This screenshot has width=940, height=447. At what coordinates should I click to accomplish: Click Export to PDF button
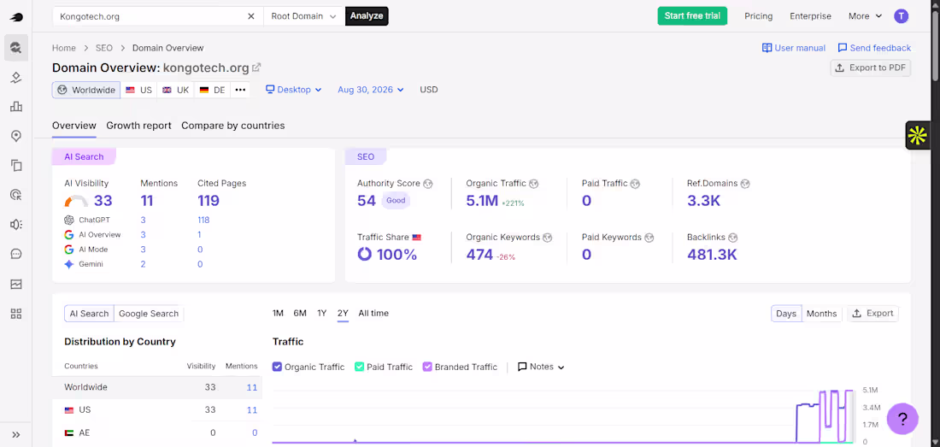(x=871, y=68)
